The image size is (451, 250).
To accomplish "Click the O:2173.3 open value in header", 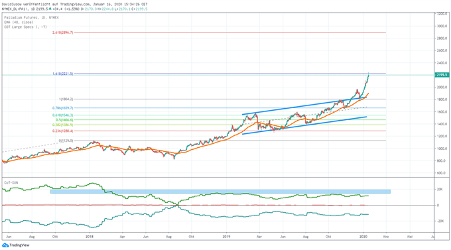I will 88,9.
